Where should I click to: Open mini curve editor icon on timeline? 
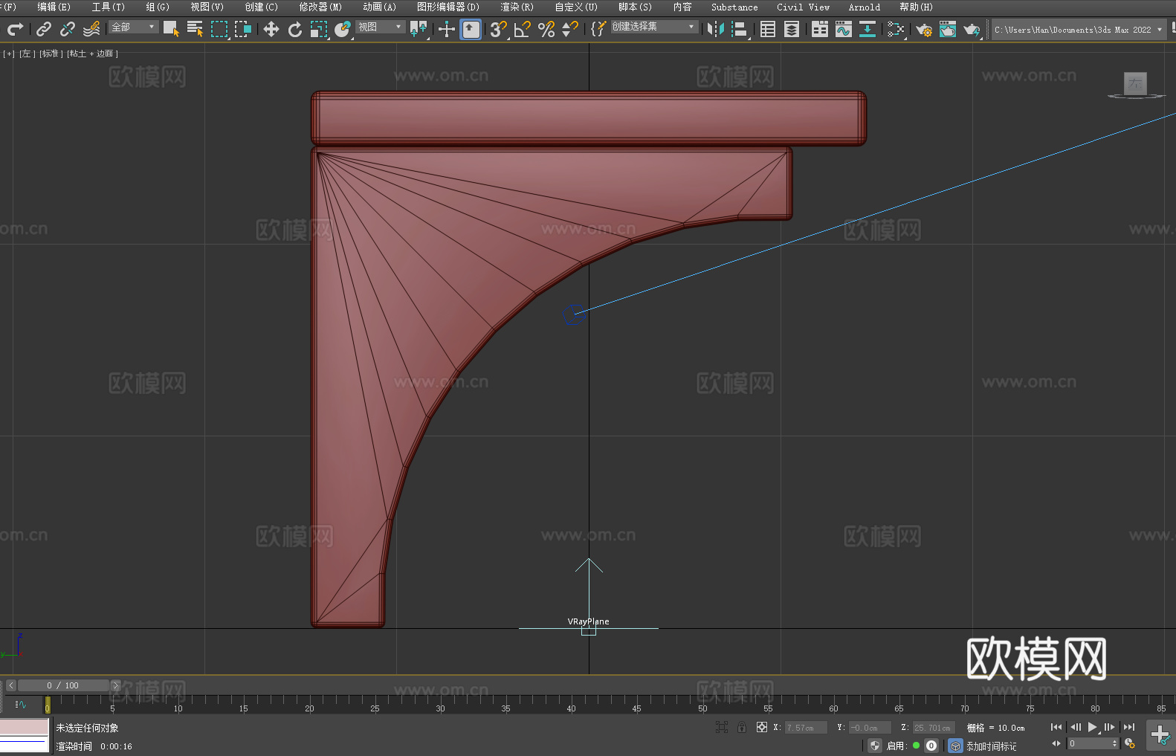click(x=21, y=704)
